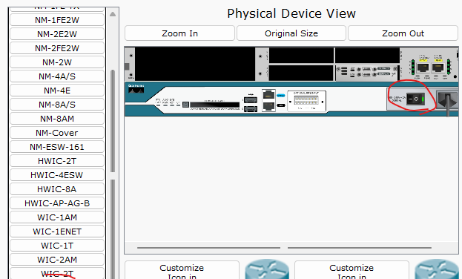The height and width of the screenshot is (279, 462).
Task: Click the first onboard FastEthernet port
Action: click(423, 68)
